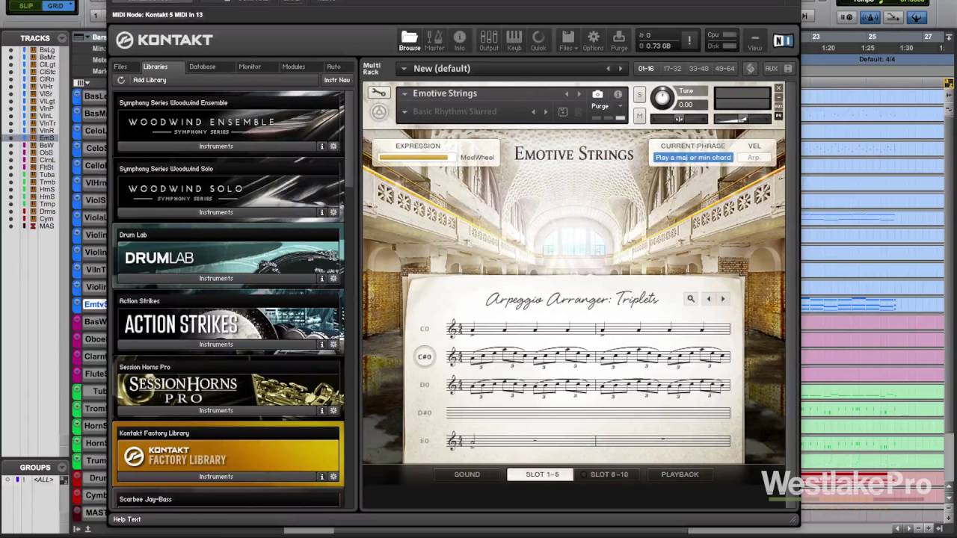The width and height of the screenshot is (957, 538).
Task: Open the New (default) multi dropdown
Action: [404, 69]
